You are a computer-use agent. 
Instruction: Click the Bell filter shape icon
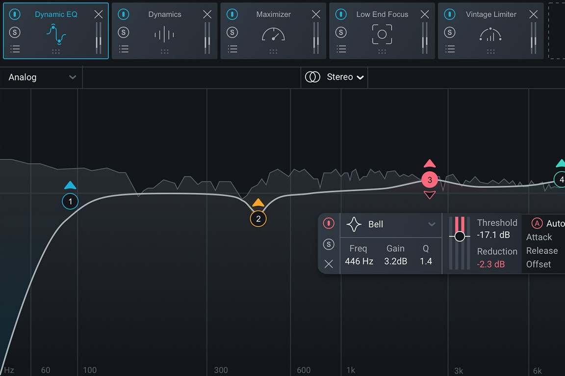354,224
